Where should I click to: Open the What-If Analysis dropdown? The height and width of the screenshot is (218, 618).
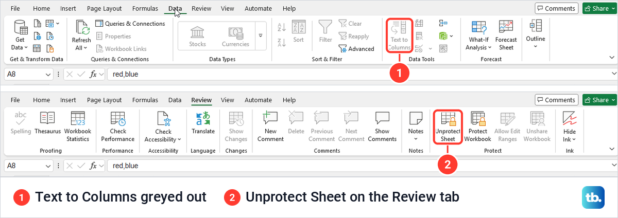point(489,48)
